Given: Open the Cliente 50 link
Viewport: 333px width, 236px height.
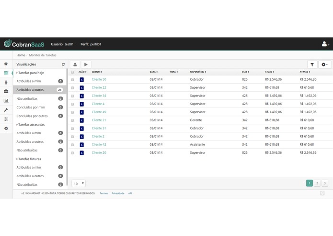Looking at the screenshot, I should [x=99, y=79].
